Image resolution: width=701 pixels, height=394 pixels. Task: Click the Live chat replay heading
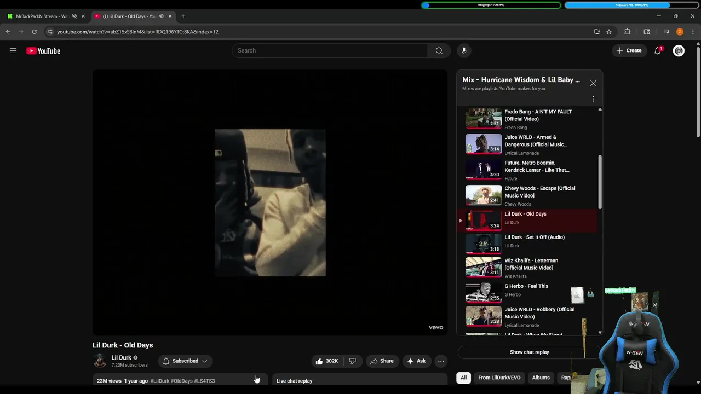coord(295,381)
